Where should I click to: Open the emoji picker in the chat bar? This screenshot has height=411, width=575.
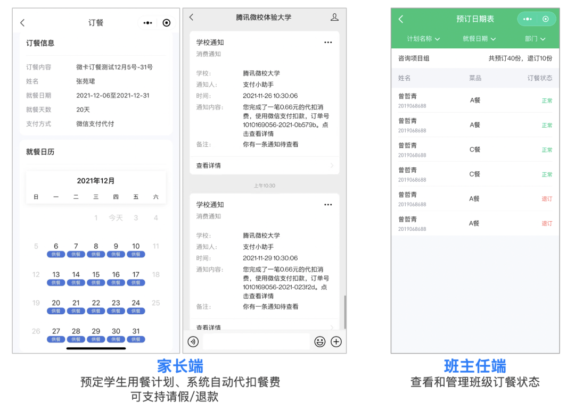pos(320,342)
